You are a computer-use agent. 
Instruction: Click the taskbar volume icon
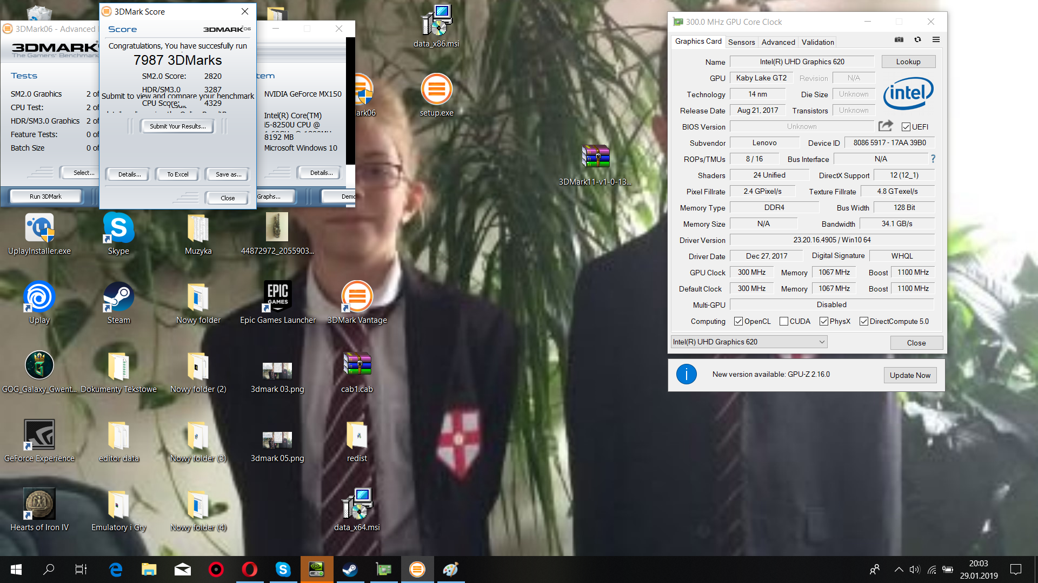click(914, 570)
